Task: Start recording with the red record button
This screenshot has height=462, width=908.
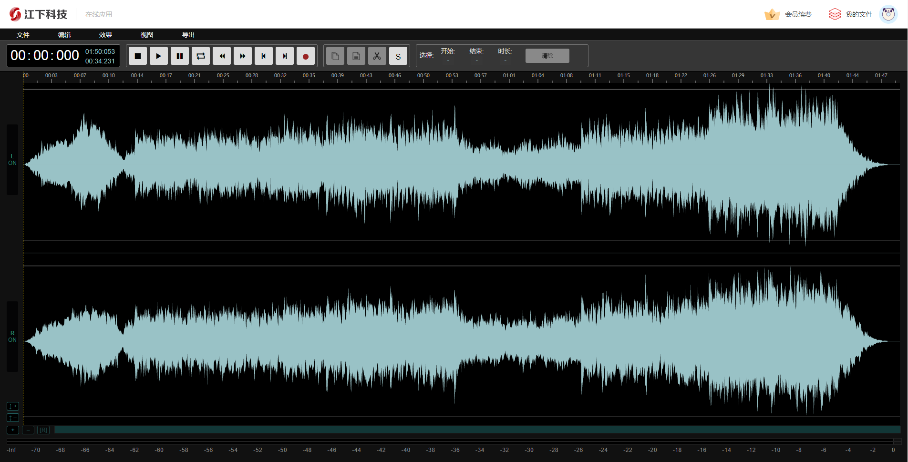Action: coord(306,56)
